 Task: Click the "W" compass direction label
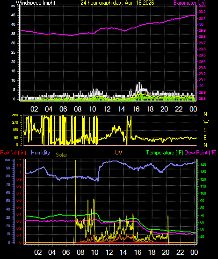point(206,122)
